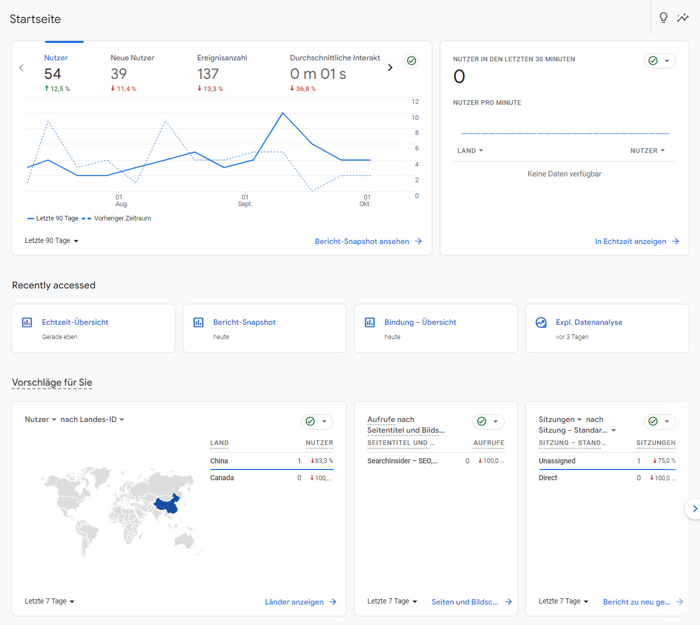Click the SITZUNG – STAND... column header
This screenshot has height=625, width=700.
coord(572,443)
